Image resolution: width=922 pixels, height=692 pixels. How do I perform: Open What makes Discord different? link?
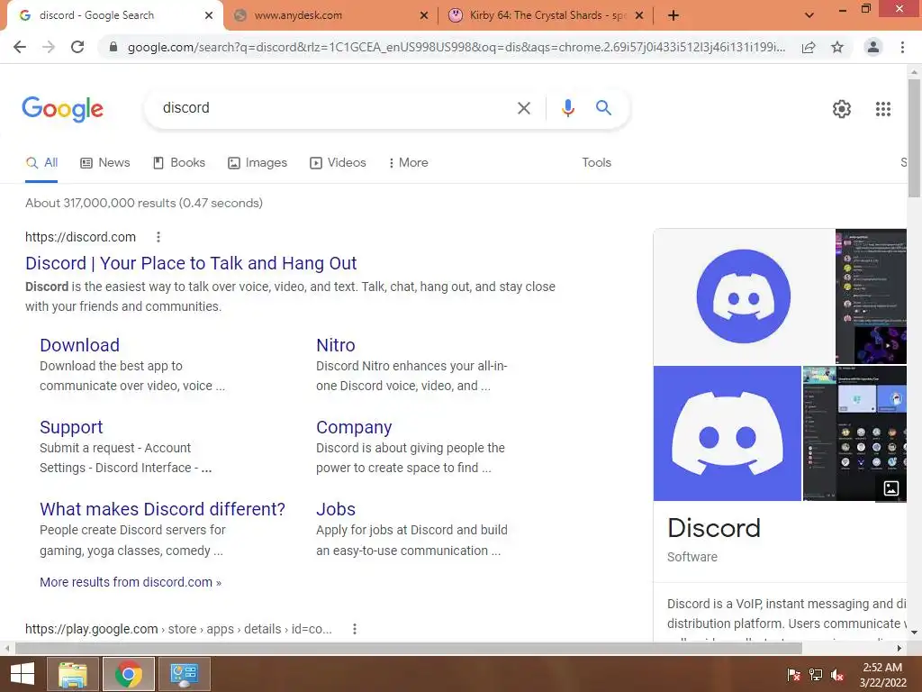click(x=162, y=509)
